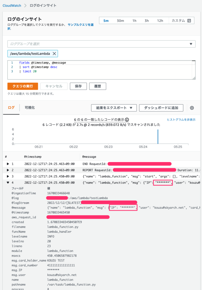The width and height of the screenshot is (202, 290).
Task: Select the 5m time range
Action: (106, 21)
